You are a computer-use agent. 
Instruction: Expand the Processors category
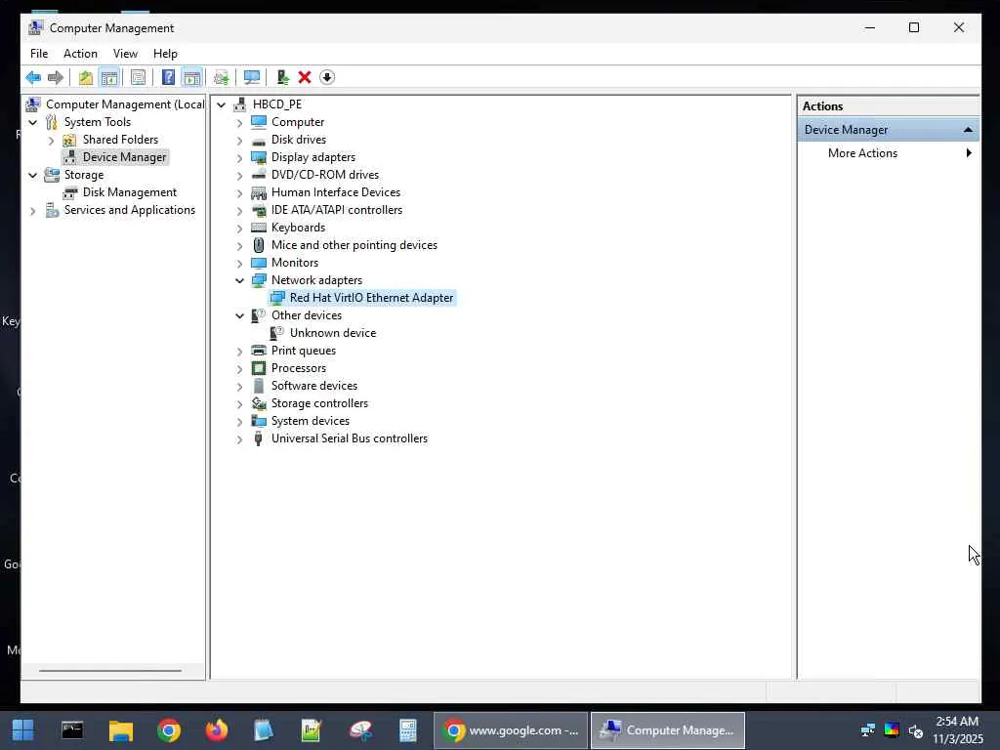[240, 368]
